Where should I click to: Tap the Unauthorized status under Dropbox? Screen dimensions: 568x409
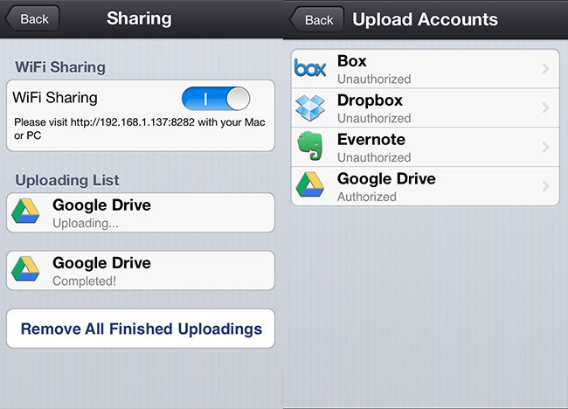click(374, 118)
